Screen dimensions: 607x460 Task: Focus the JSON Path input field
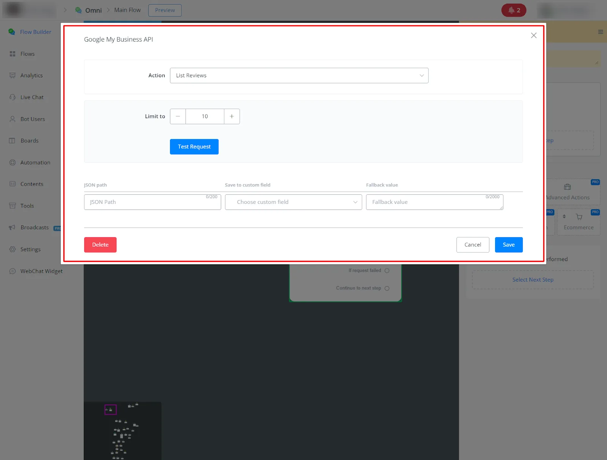point(153,202)
